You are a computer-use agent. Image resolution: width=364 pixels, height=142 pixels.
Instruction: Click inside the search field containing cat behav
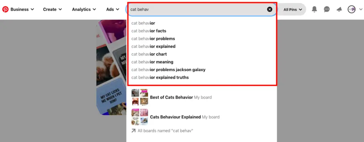tap(197, 9)
